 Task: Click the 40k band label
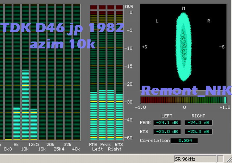(x=76, y=149)
